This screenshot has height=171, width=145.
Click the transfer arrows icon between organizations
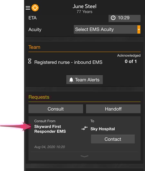point(84,128)
